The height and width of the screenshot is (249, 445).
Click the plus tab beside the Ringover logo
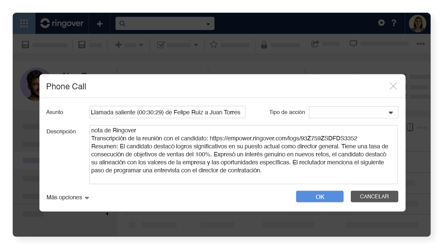pyautogui.click(x=99, y=23)
